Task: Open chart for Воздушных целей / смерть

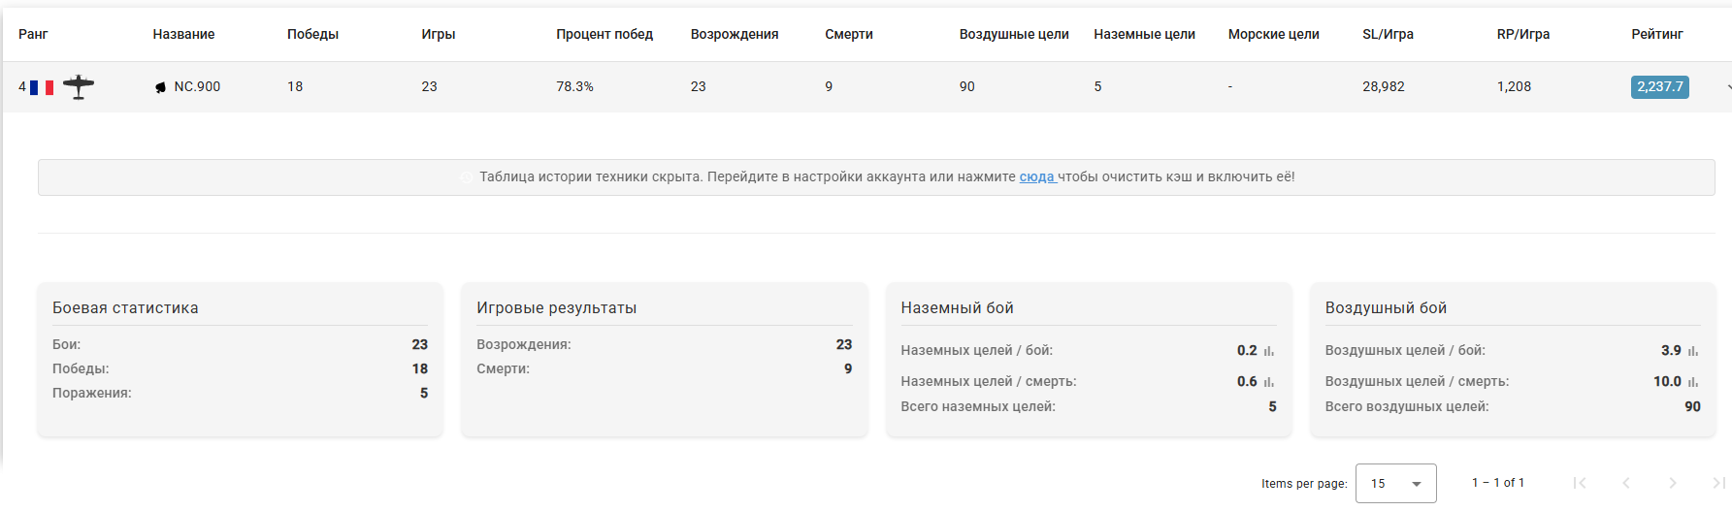Action: click(1693, 382)
